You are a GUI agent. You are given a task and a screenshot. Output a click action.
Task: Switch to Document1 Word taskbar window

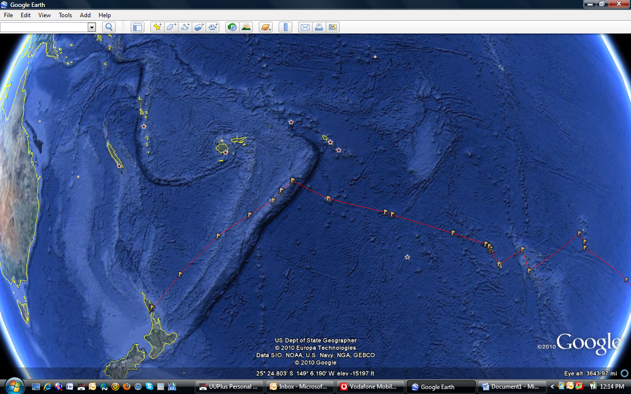pyautogui.click(x=512, y=387)
